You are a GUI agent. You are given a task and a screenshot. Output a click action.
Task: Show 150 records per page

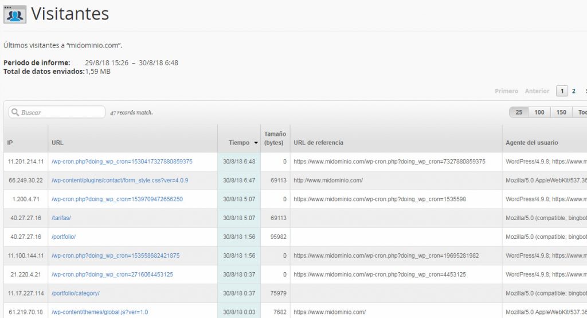pyautogui.click(x=561, y=112)
